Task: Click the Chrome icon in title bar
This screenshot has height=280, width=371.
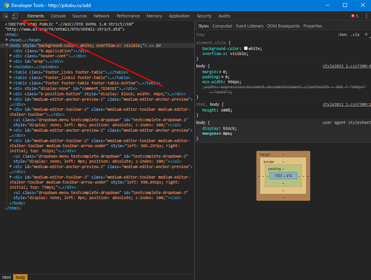Action: click(6, 5)
